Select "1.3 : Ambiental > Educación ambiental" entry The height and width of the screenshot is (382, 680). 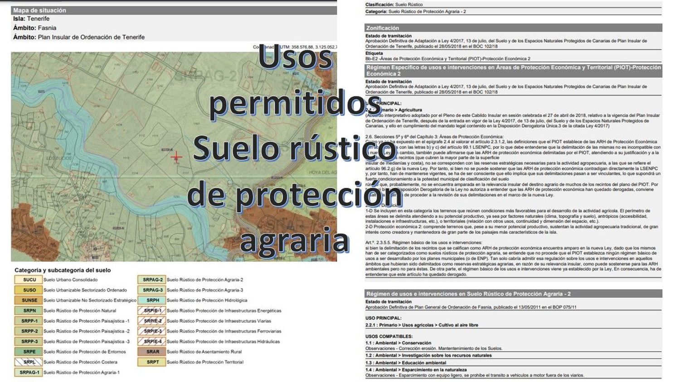pos(406,363)
